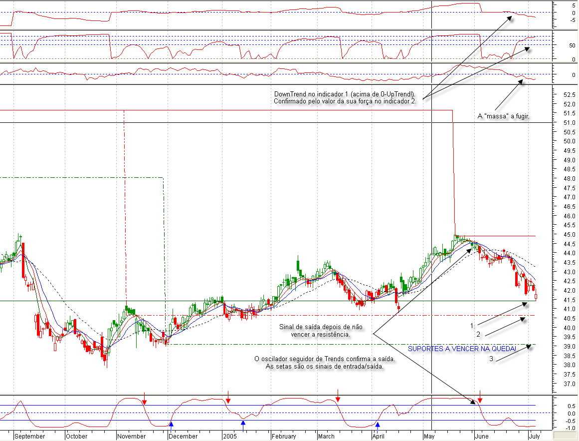The width and height of the screenshot is (579, 441).
Task: Click the 45.0 price axis value
Action: pyautogui.click(x=570, y=234)
